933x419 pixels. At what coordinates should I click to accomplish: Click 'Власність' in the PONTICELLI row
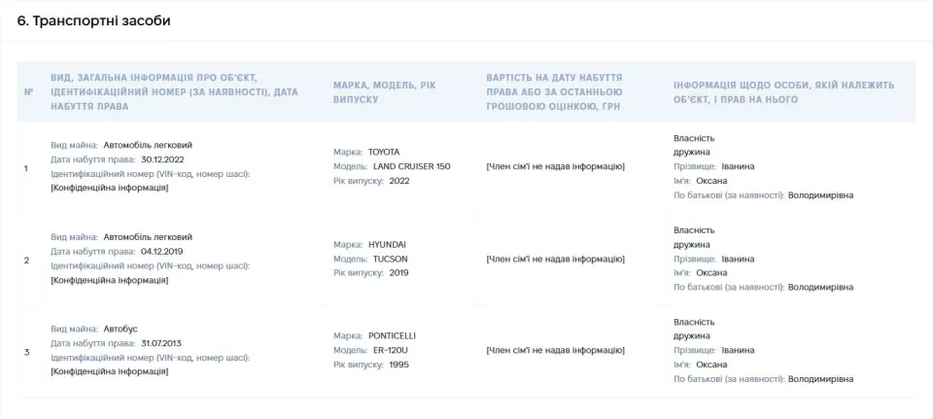click(x=694, y=322)
